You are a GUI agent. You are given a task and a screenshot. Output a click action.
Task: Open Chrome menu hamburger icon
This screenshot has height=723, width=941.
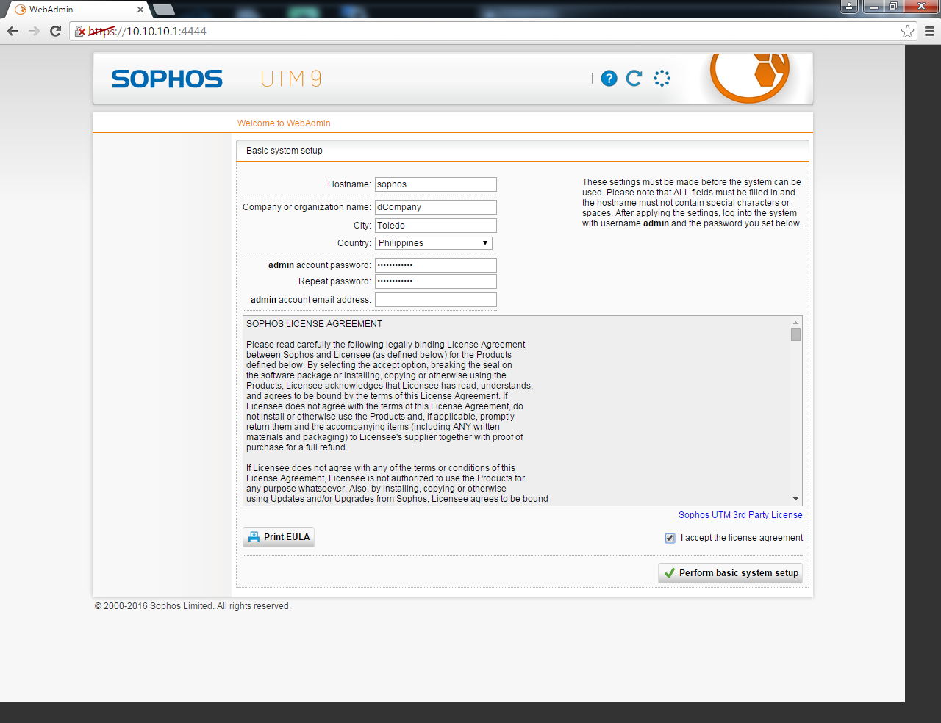pos(929,31)
